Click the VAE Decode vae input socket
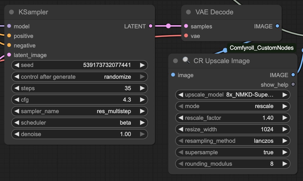303x181 pixels. pyautogui.click(x=186, y=36)
